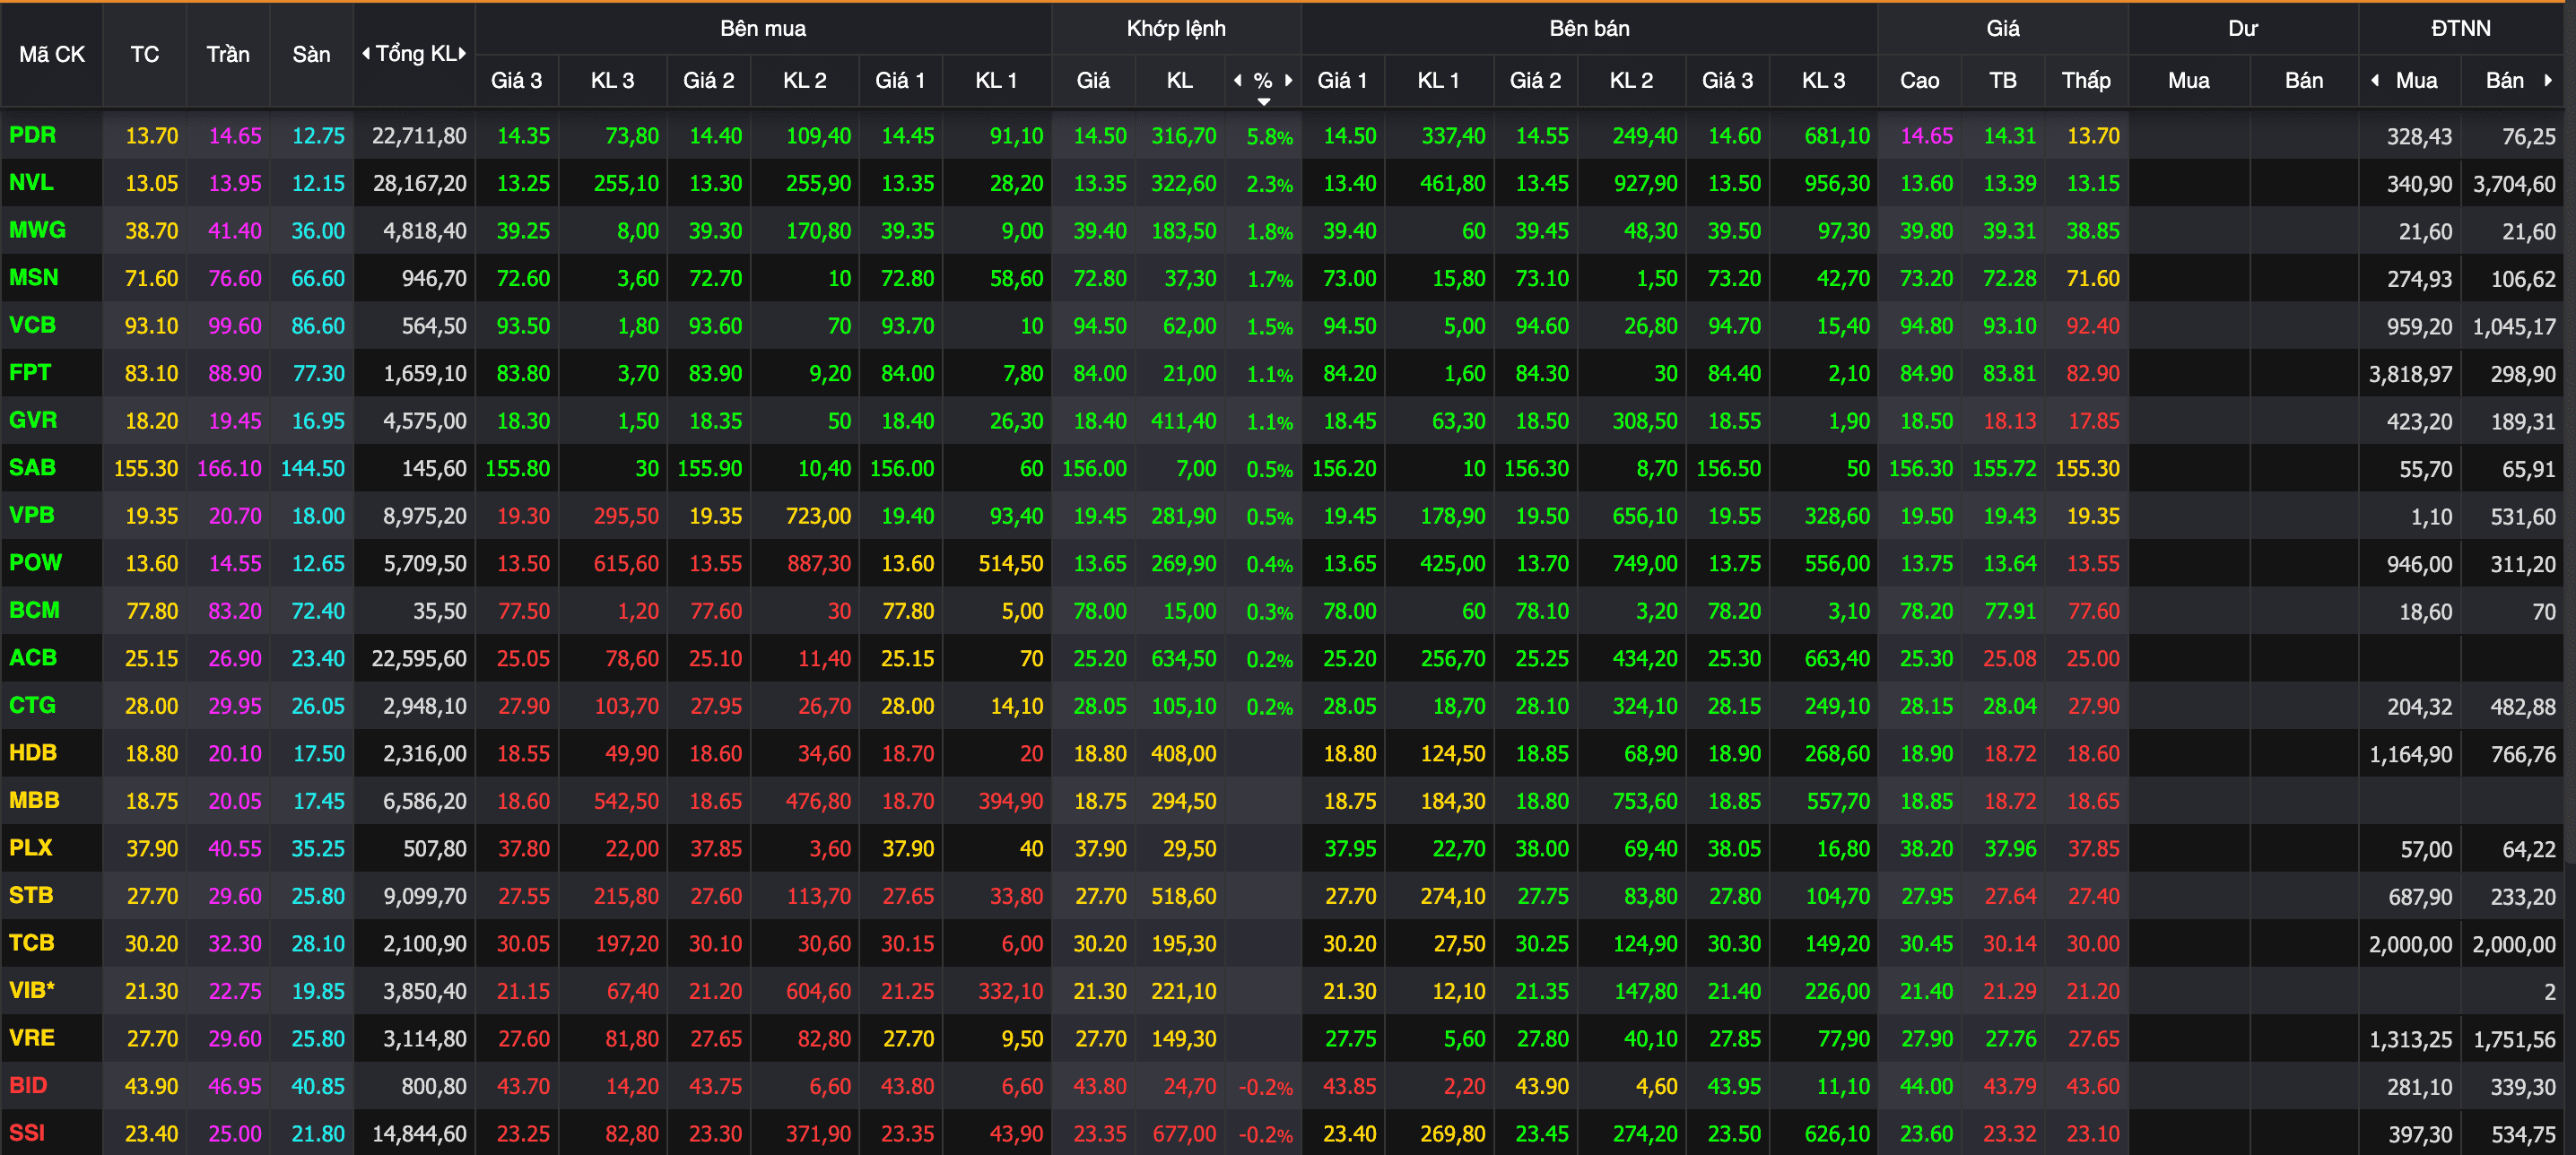Open stock symbol FPT
The height and width of the screenshot is (1155, 2576).
[30, 372]
